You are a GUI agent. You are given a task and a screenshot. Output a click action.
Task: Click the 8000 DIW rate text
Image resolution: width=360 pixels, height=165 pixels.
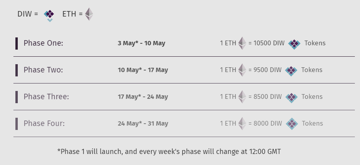tap(268, 124)
